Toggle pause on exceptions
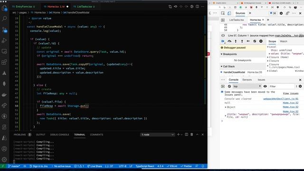 pos(261,41)
